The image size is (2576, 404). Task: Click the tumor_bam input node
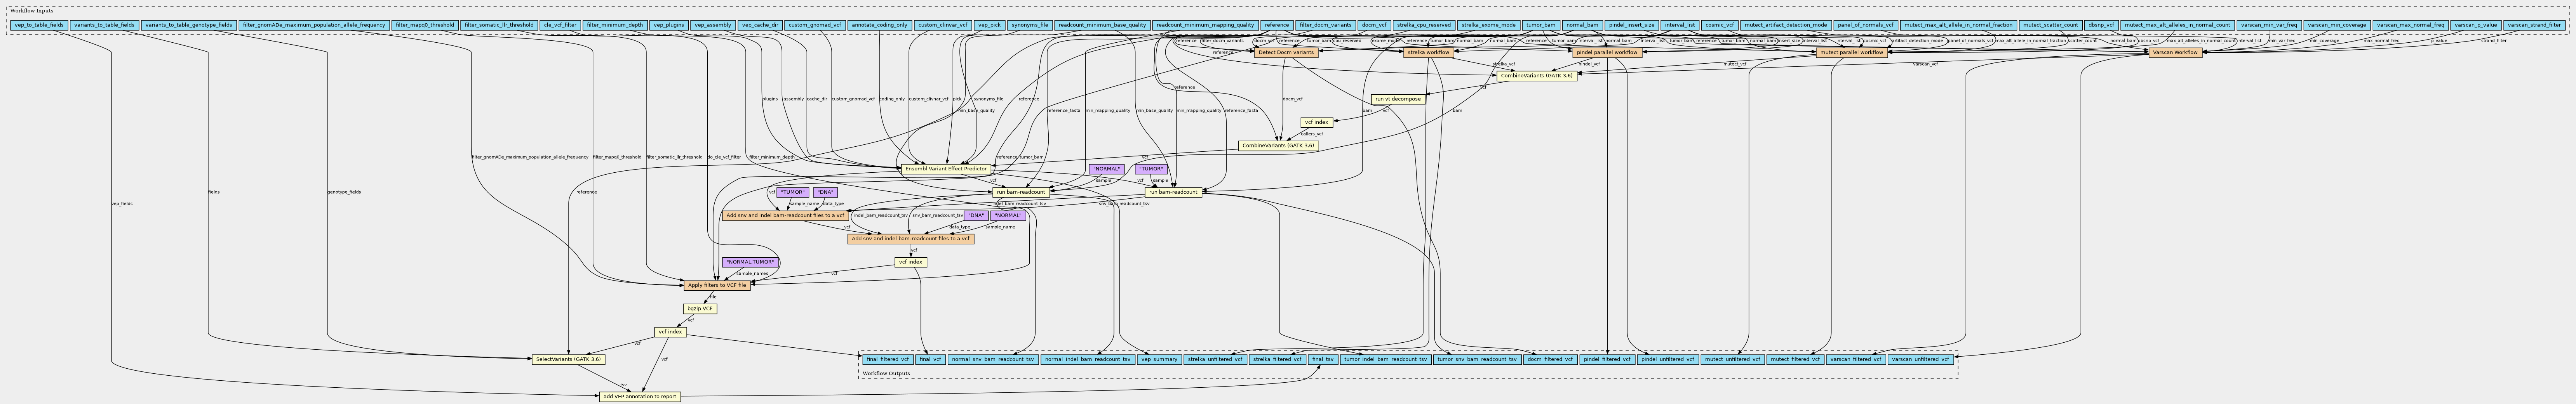pos(1541,24)
